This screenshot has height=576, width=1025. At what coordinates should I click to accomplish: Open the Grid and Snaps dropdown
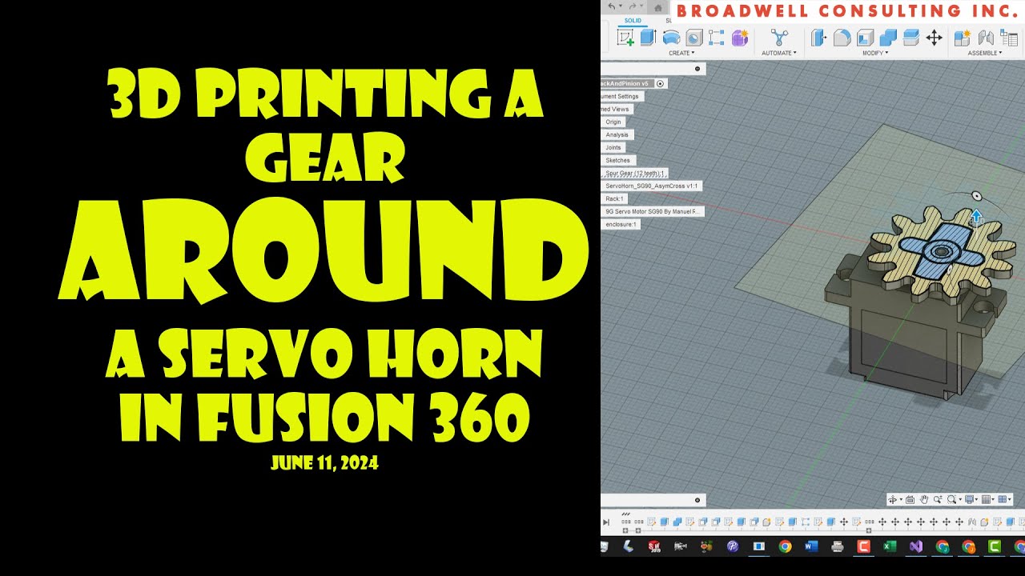point(993,499)
